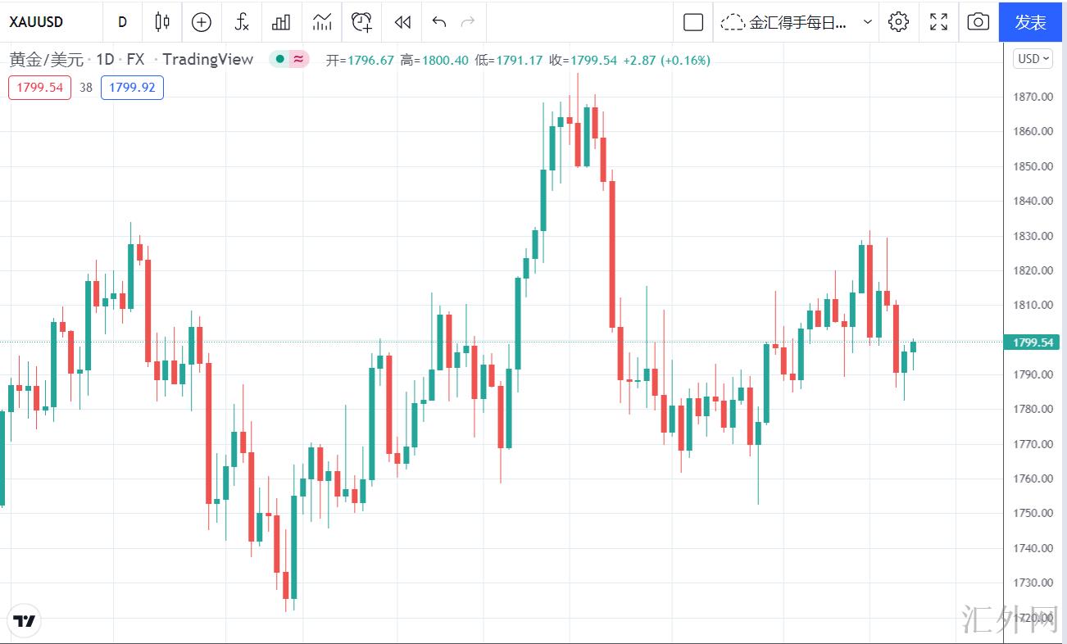Toggle the green market status indicator

pyautogui.click(x=279, y=59)
